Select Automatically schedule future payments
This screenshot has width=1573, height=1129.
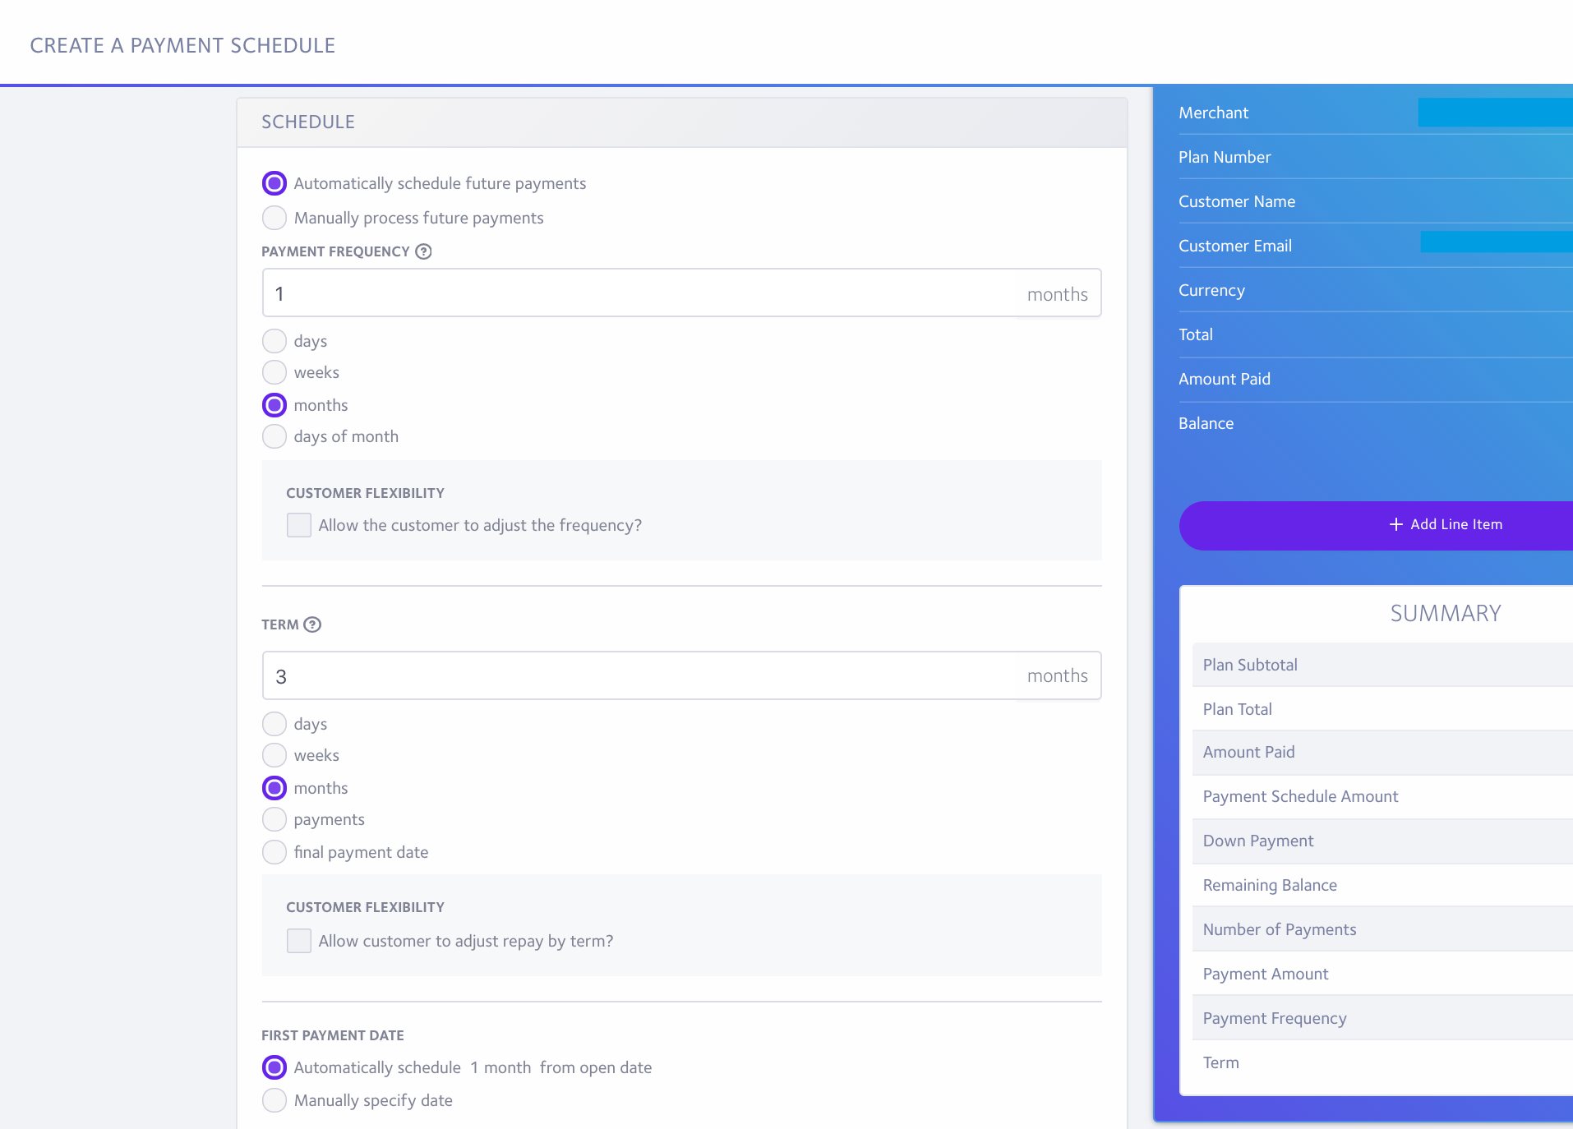pyautogui.click(x=274, y=183)
